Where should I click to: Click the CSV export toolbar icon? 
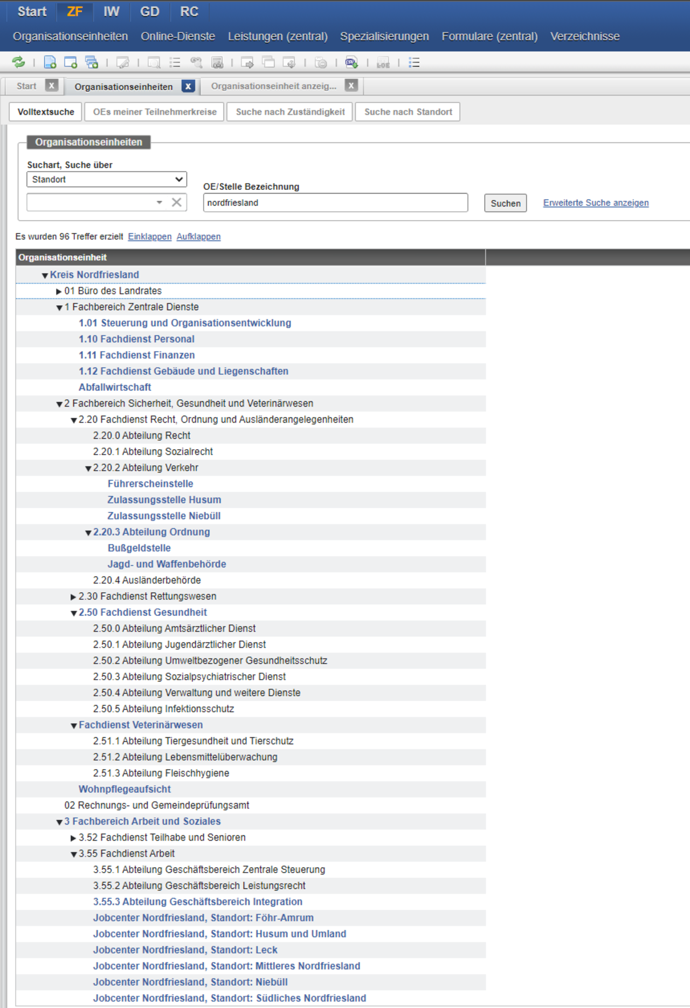352,63
